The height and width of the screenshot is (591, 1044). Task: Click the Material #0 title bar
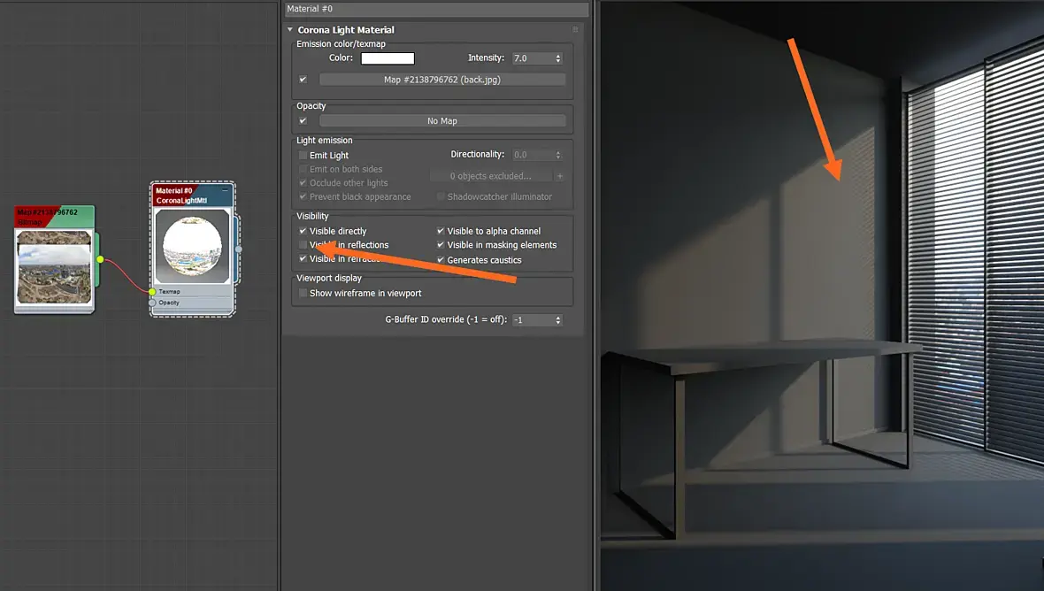click(437, 9)
